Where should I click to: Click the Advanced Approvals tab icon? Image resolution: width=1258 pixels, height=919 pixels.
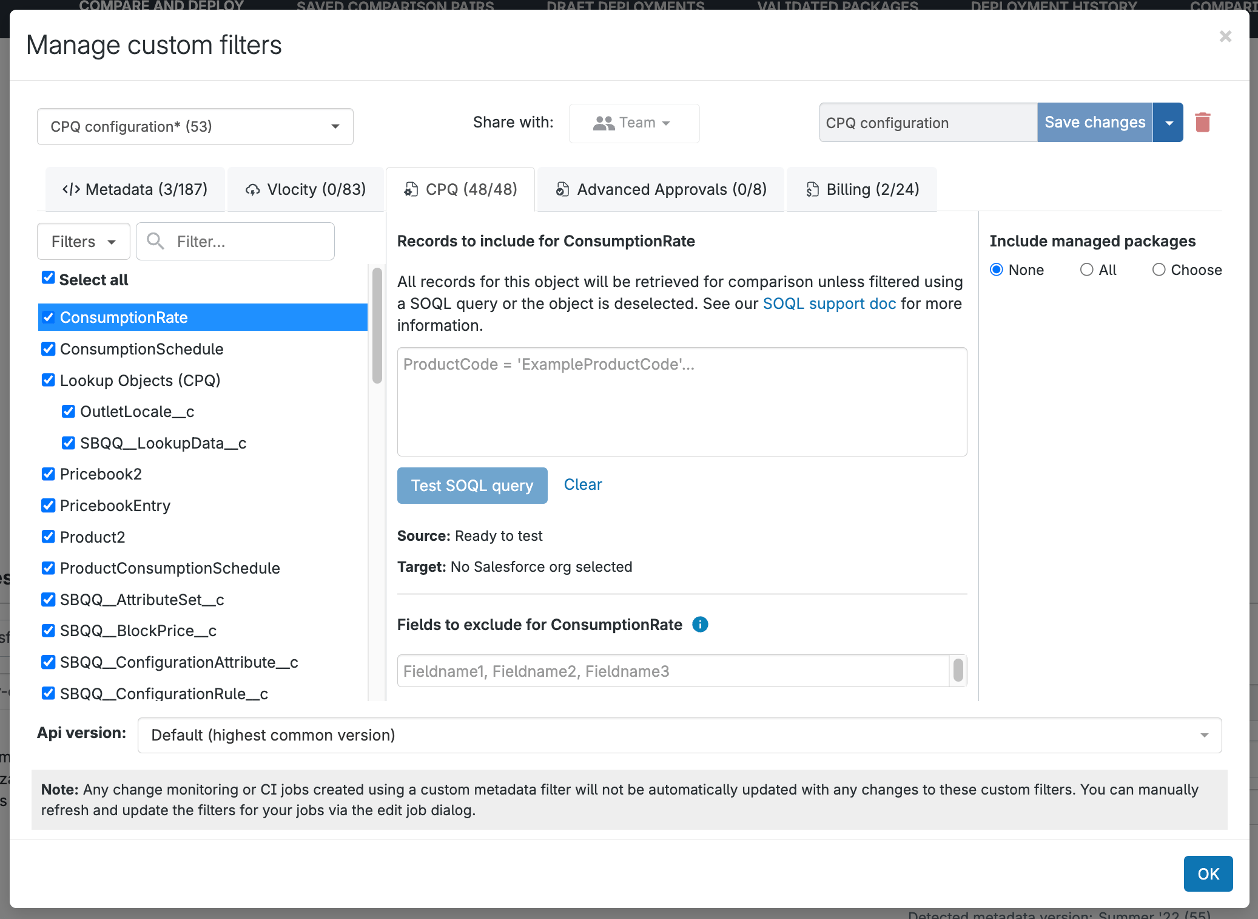pyautogui.click(x=562, y=189)
